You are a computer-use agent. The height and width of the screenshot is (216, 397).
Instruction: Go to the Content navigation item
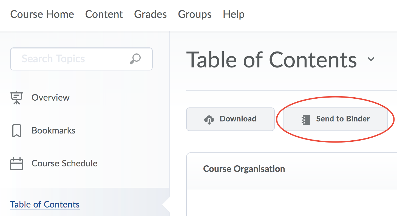pyautogui.click(x=104, y=14)
